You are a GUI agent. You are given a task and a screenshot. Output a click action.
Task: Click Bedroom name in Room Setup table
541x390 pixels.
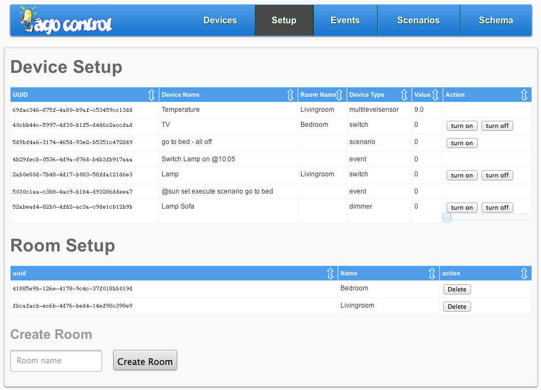354,288
